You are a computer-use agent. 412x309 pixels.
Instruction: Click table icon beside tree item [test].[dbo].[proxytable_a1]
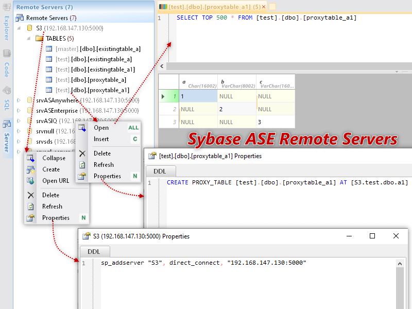pyautogui.click(x=49, y=90)
